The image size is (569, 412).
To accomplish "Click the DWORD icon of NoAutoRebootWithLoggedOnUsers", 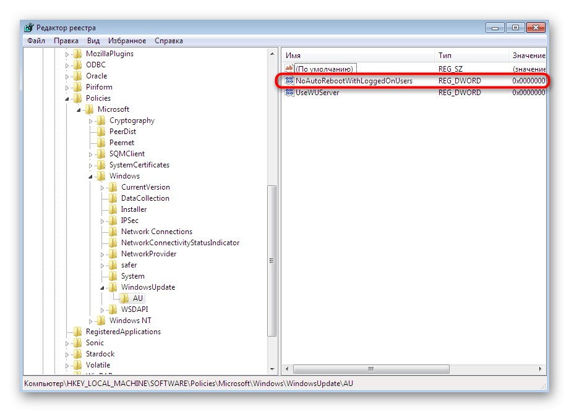I will (289, 80).
